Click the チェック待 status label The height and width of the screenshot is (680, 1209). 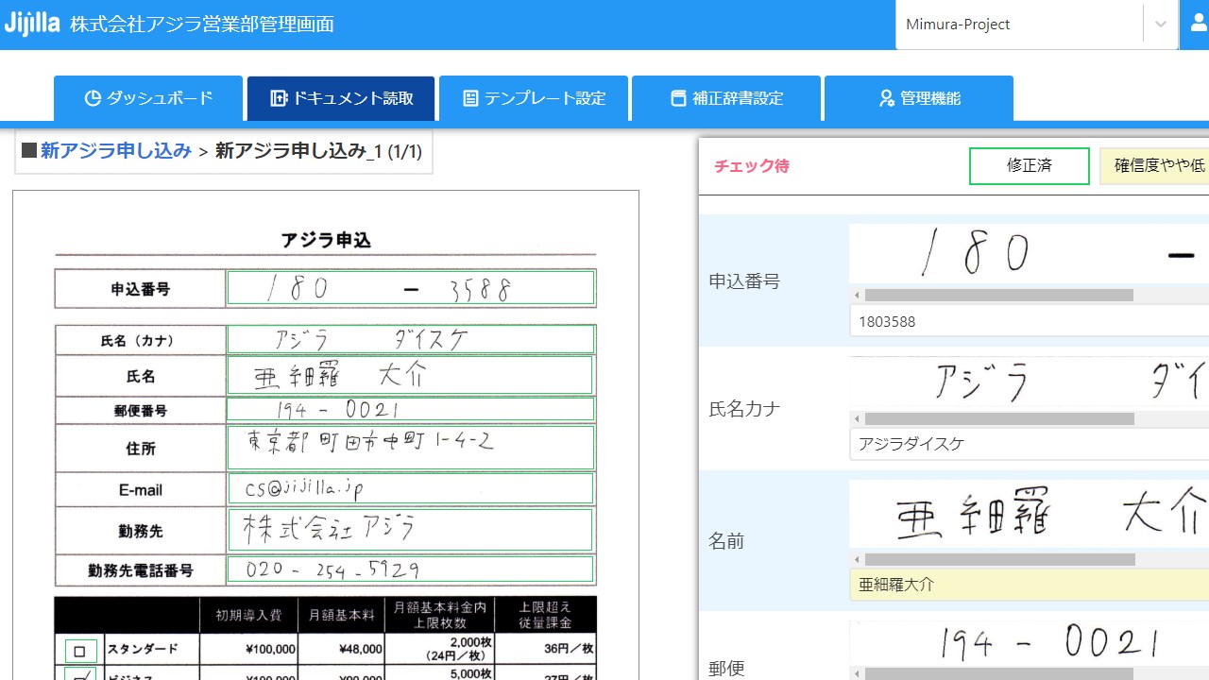pyautogui.click(x=752, y=166)
